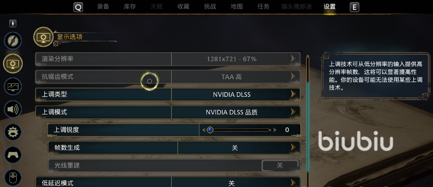Open the 地图 tab
This screenshot has height=187, width=433.
[x=237, y=6]
